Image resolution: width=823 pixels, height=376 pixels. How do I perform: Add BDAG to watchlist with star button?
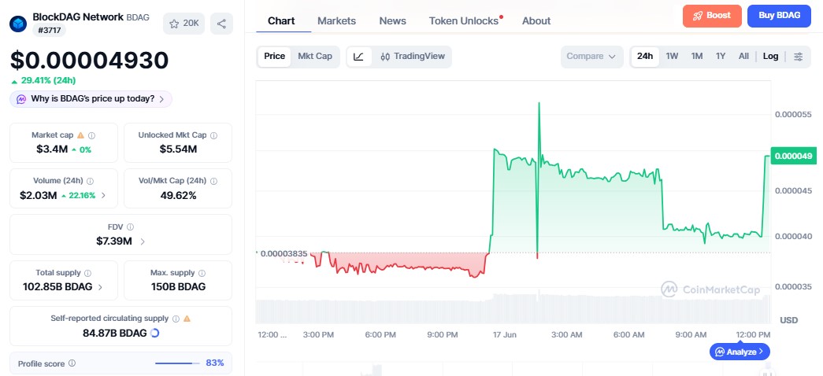[x=184, y=24]
